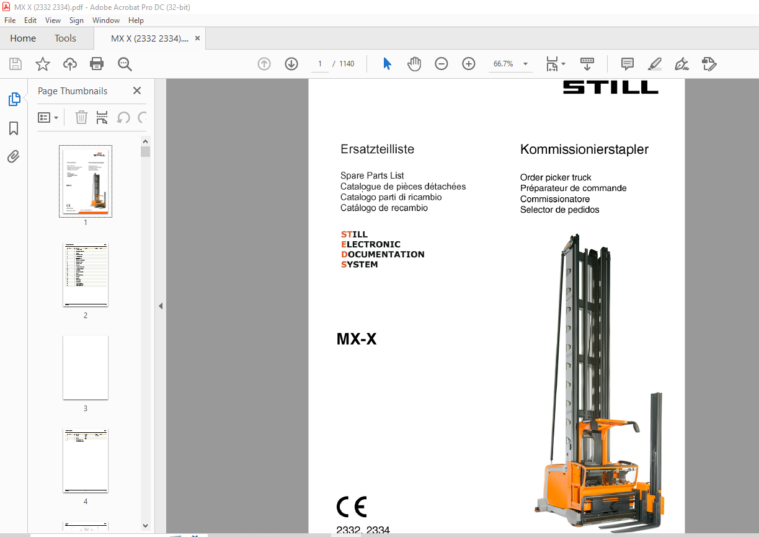Activate the hand pan tool
Screen dimensions: 759x537
coord(414,64)
